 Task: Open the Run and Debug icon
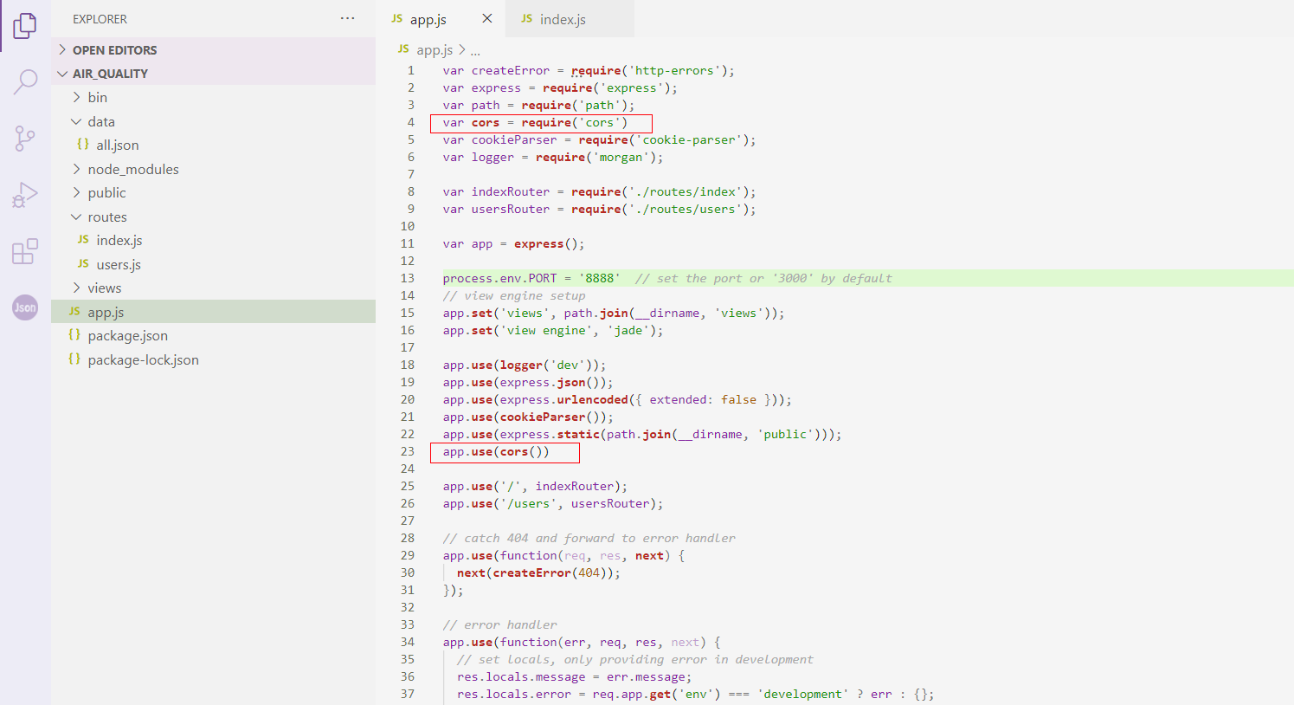(x=25, y=195)
